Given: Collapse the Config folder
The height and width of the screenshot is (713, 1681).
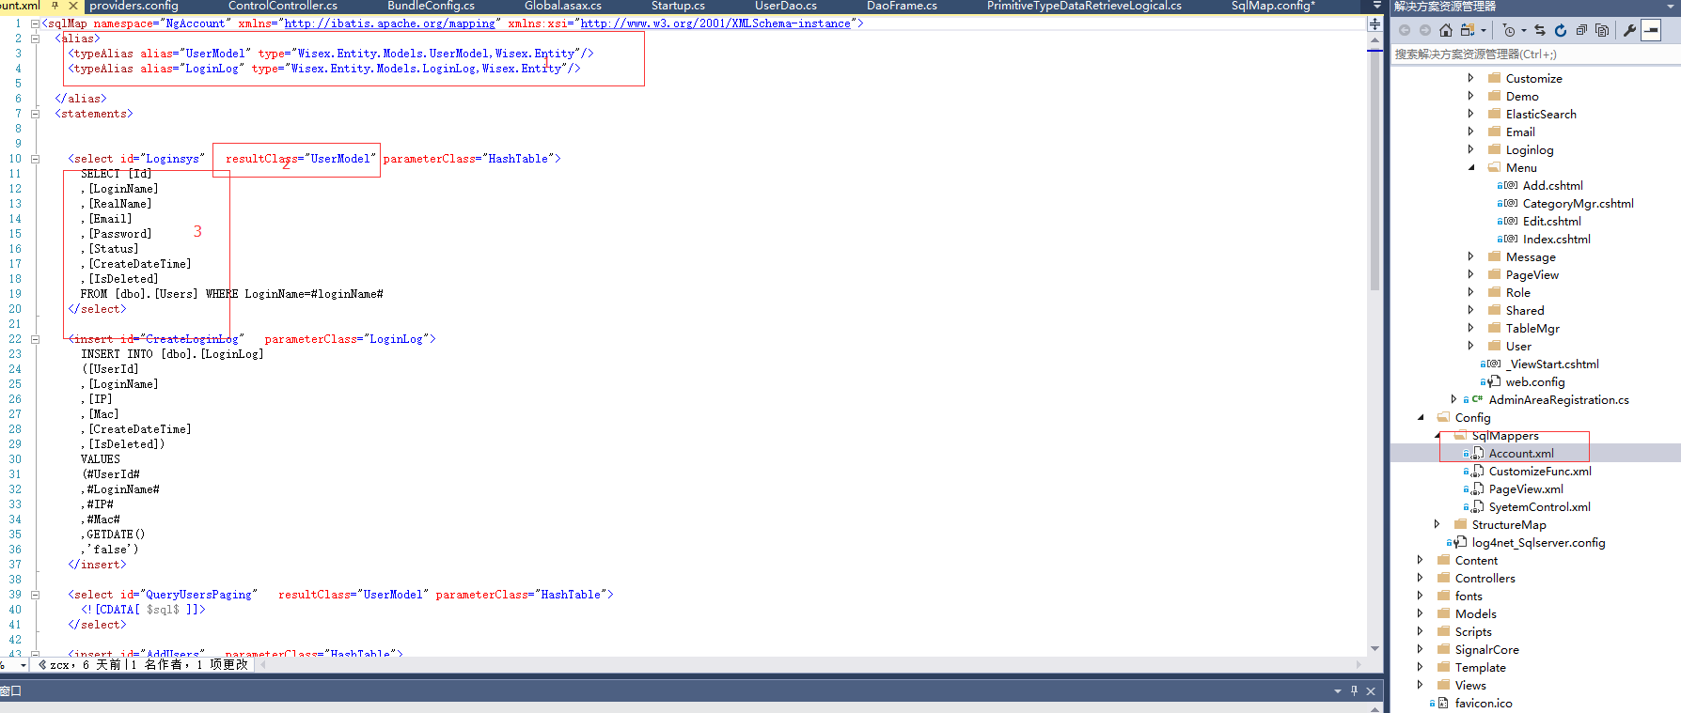Looking at the screenshot, I should [1421, 417].
